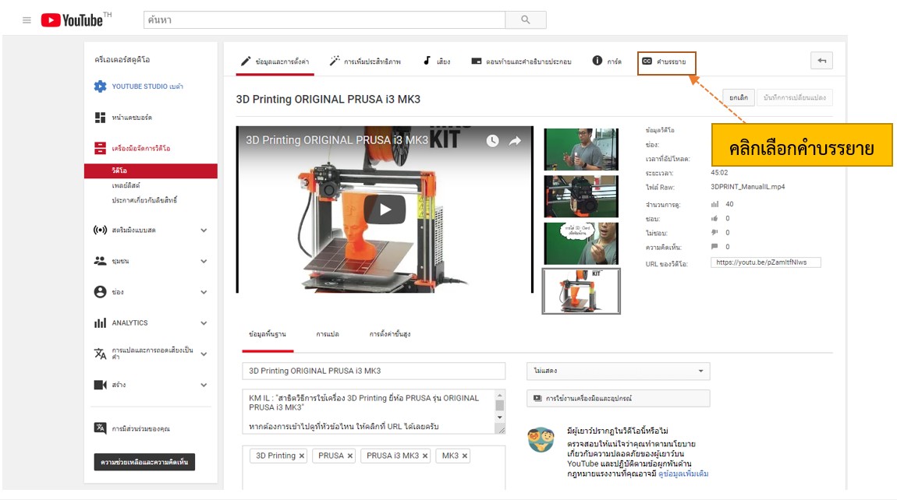The image size is (897, 500).
Task: Switch to the captions (คำบรรยาย) tab
Action: pos(665,62)
